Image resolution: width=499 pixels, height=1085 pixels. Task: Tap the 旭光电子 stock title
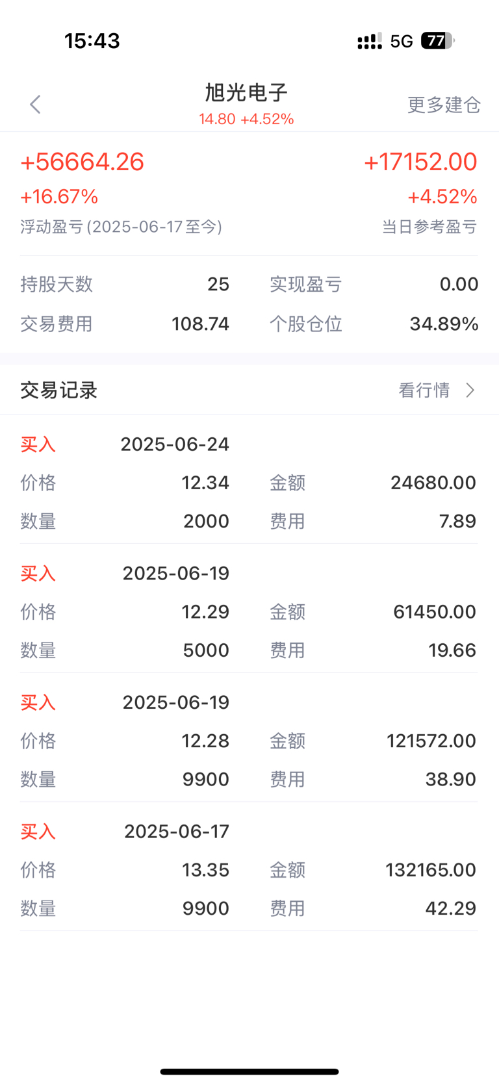tap(246, 92)
